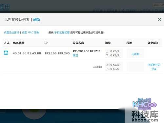Screen dimensions: 164x123
Task: Select IP address 192.168.199.245
Action: pyautogui.click(x=57, y=53)
